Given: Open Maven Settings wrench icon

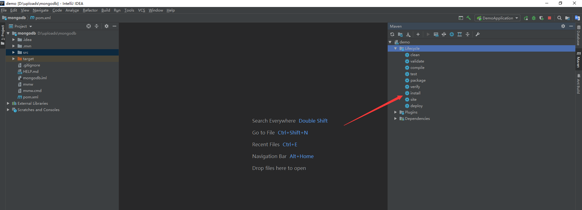Looking at the screenshot, I should [478, 34].
